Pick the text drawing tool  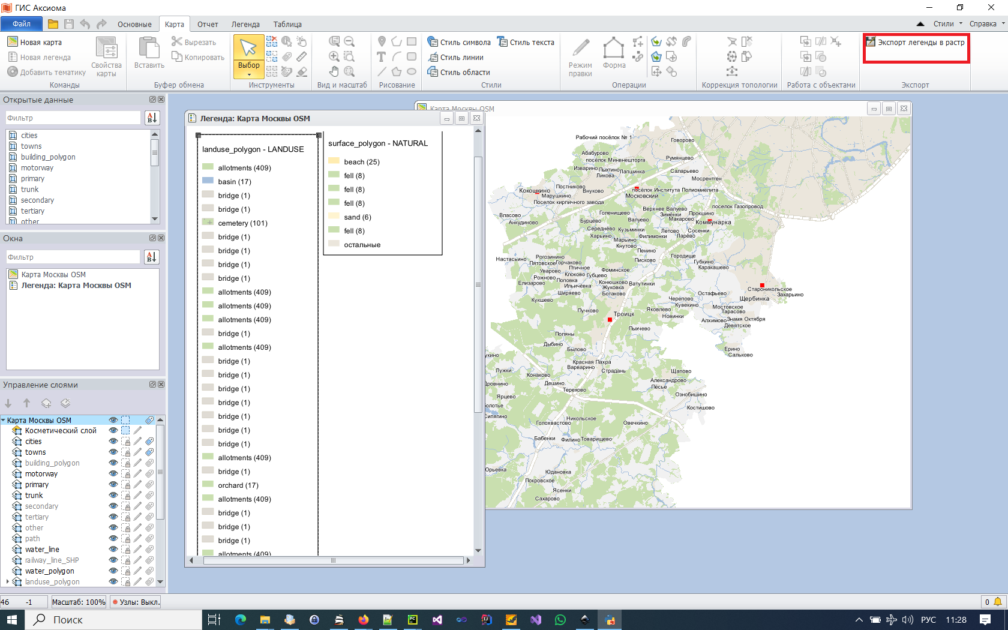pos(381,57)
